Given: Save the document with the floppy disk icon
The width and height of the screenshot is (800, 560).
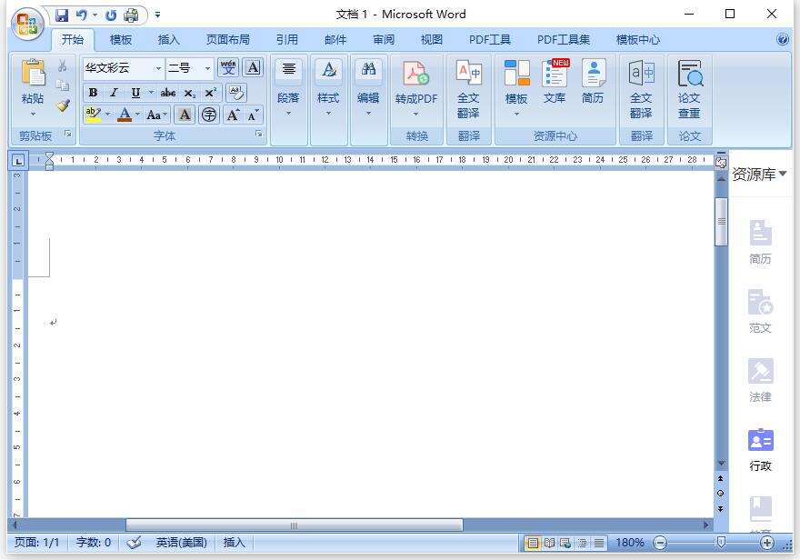Looking at the screenshot, I should 62,15.
